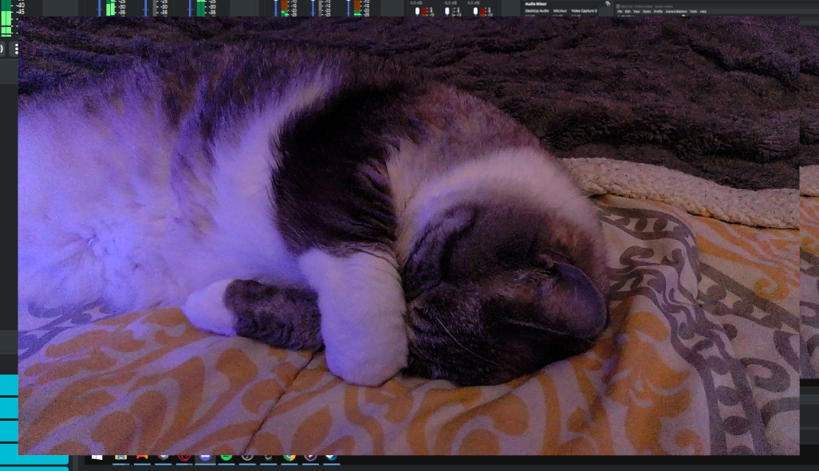Adjust the third 0.0 dB volume slider handle
The image size is (819, 471).
pos(475,11)
